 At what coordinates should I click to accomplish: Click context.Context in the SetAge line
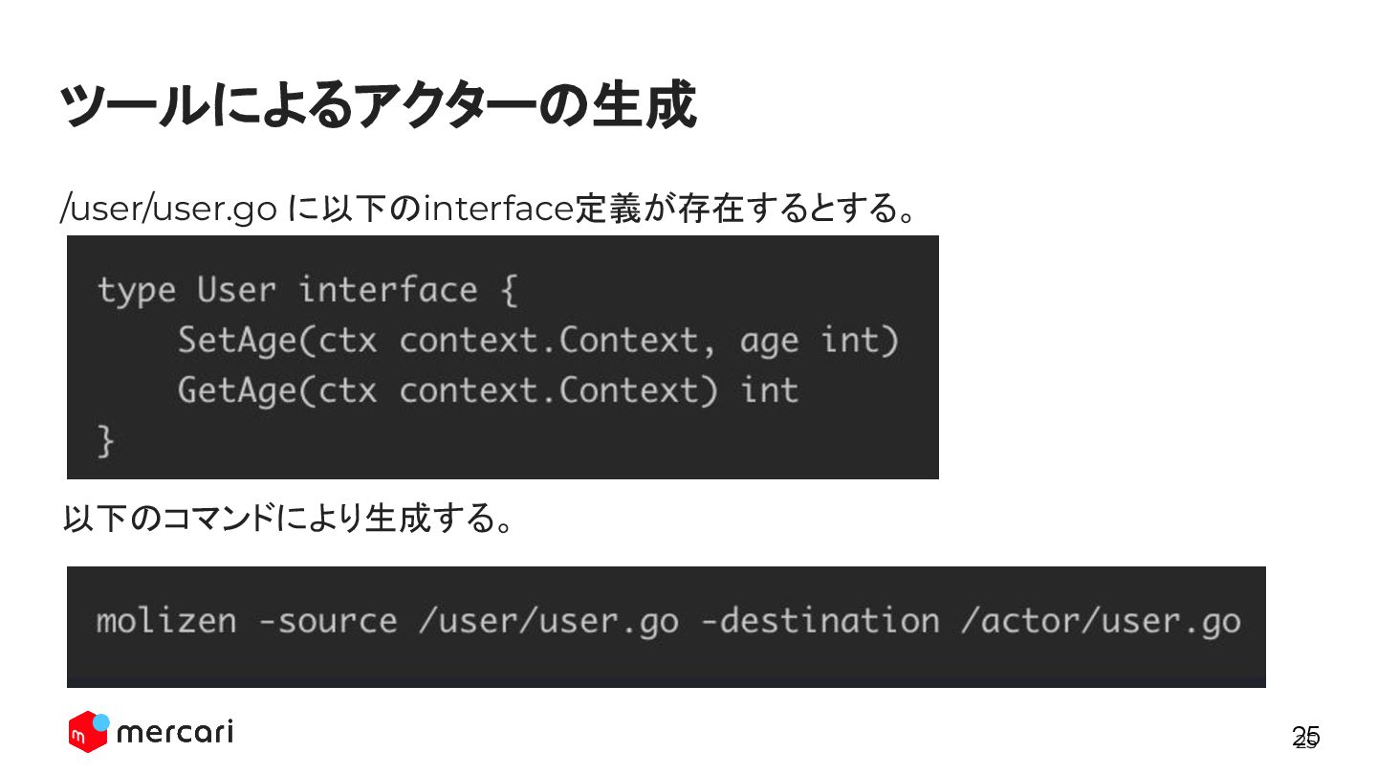click(x=548, y=341)
